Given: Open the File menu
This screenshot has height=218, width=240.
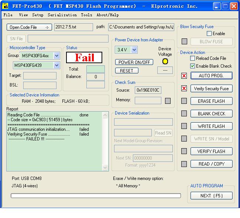Looking at the screenshot, I should click(8, 15).
